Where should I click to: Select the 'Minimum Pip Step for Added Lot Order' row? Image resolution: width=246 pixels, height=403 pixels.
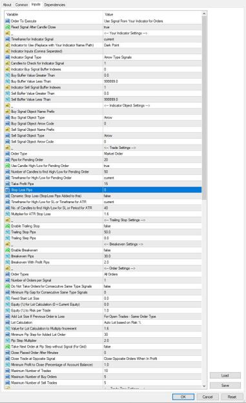click(x=103, y=335)
